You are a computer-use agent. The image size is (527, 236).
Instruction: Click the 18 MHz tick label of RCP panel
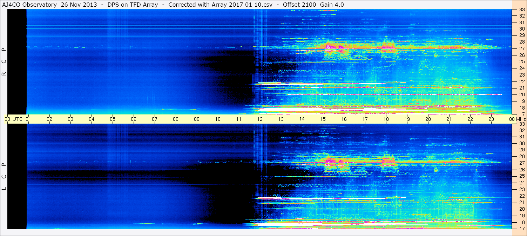[x=522, y=108]
